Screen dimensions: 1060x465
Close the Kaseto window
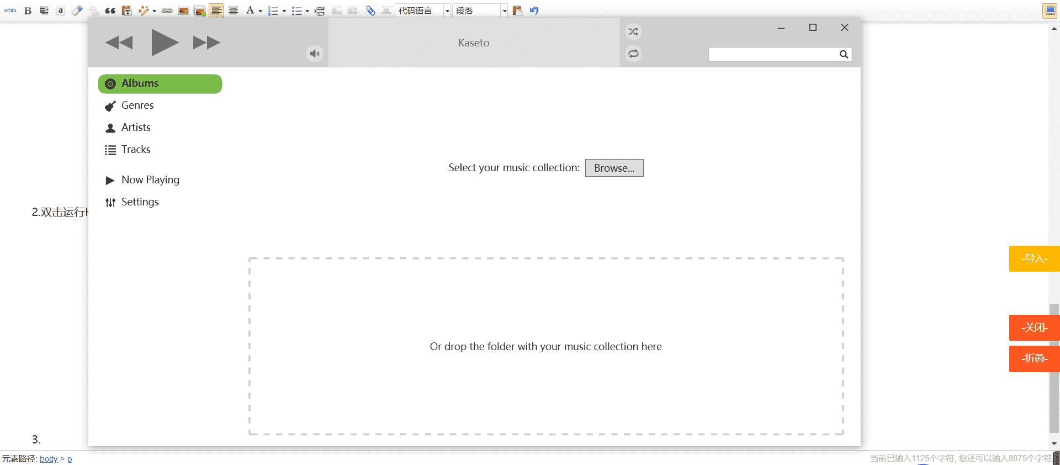coord(845,28)
